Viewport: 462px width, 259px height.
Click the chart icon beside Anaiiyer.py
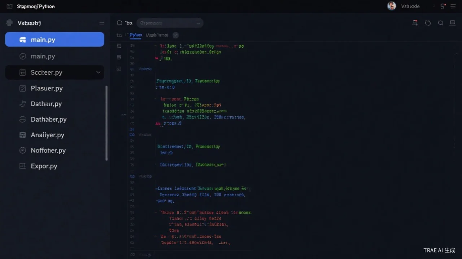tap(22, 135)
